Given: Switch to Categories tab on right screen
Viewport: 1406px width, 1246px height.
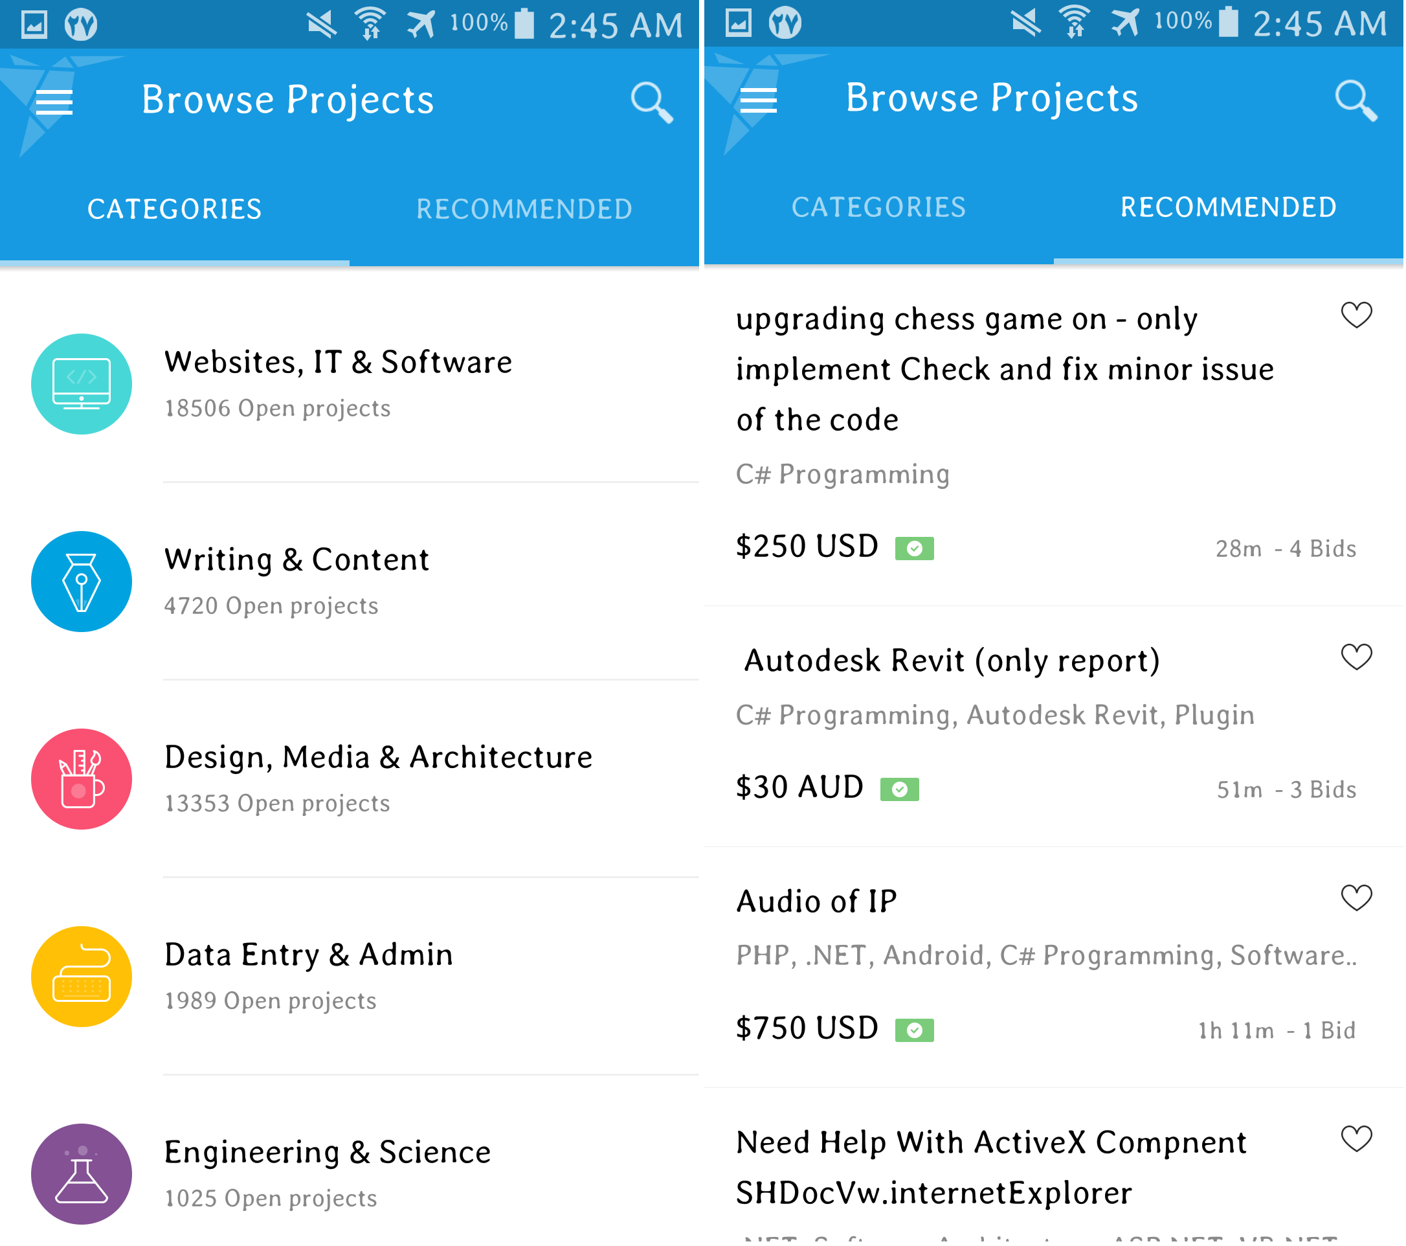Looking at the screenshot, I should (x=878, y=207).
